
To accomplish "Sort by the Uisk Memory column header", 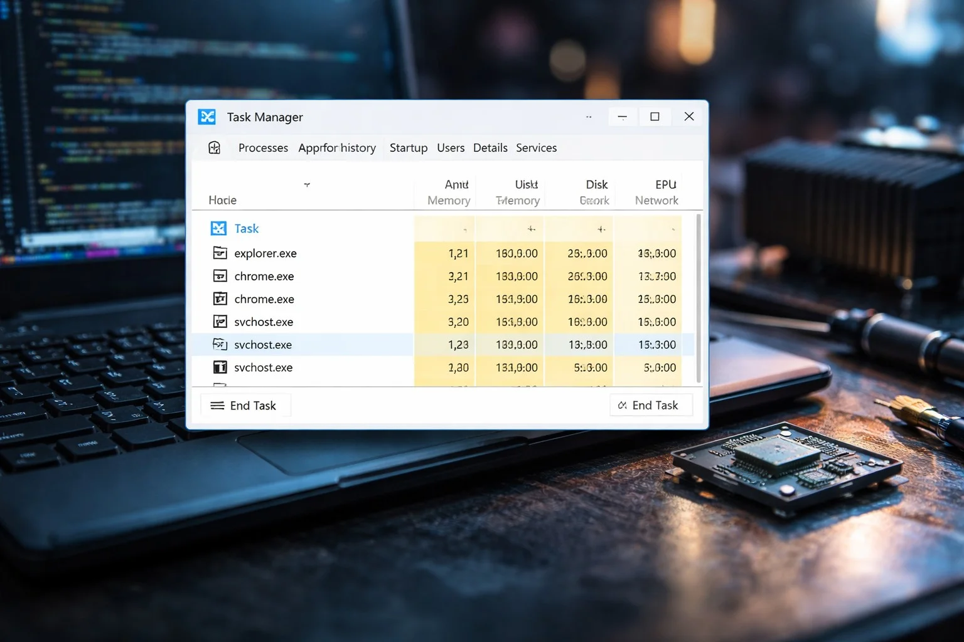I will [518, 192].
